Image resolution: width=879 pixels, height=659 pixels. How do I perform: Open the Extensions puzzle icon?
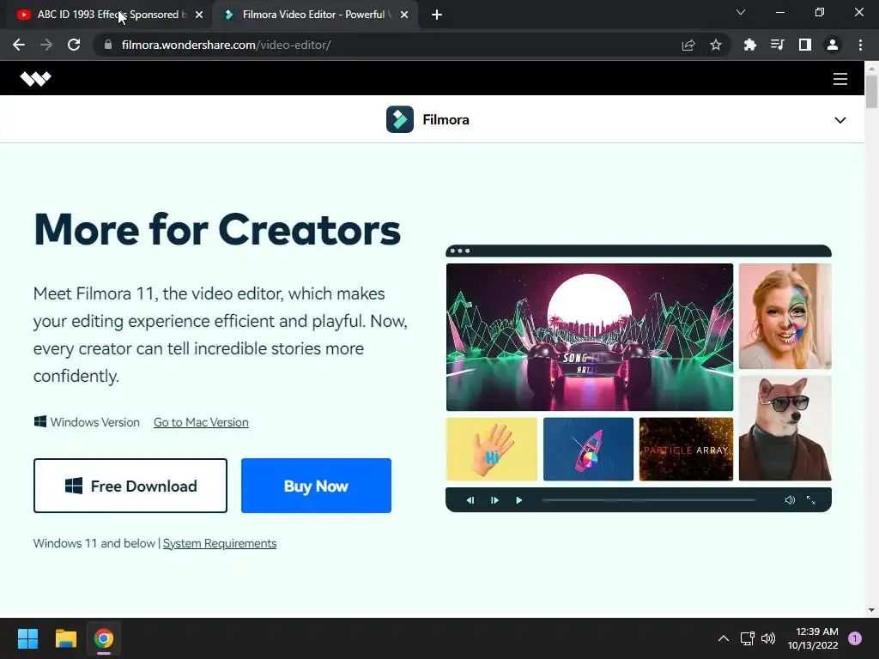(749, 45)
